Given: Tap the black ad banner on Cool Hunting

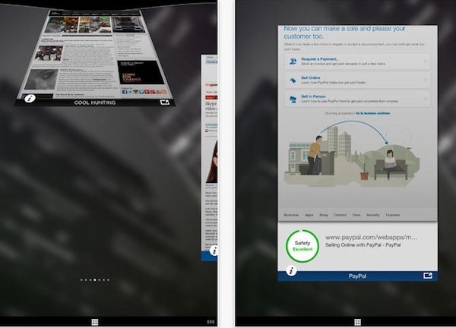Looking at the screenshot, I should coord(140,72).
